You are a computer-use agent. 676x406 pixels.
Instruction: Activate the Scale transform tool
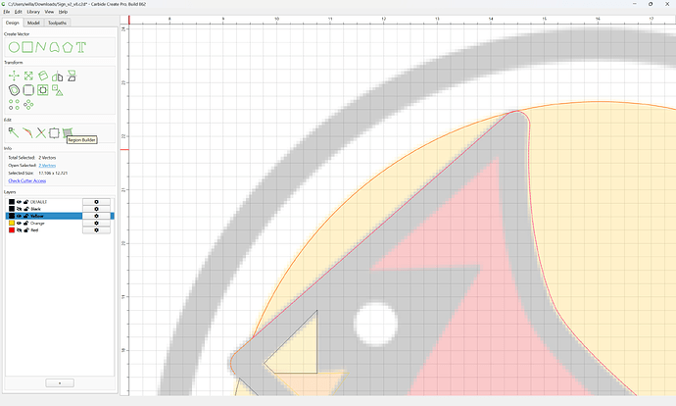click(28, 76)
